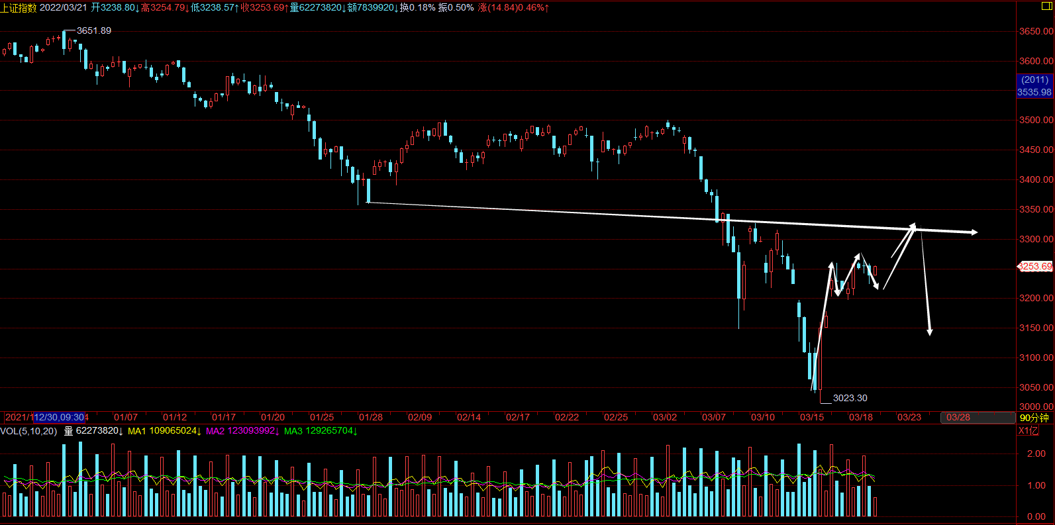Click the VOL(5,10,20) indicator label

point(29,431)
